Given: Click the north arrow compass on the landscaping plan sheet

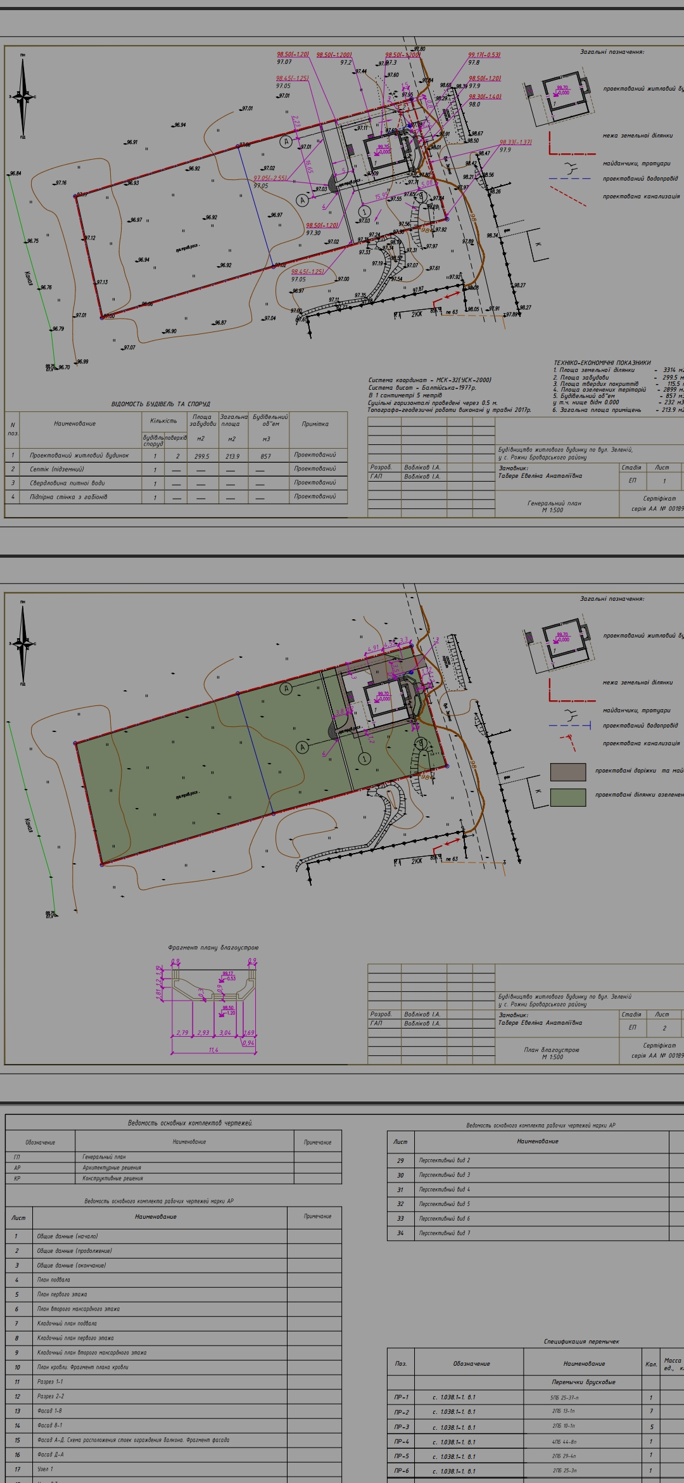Looking at the screenshot, I should pos(22,643).
